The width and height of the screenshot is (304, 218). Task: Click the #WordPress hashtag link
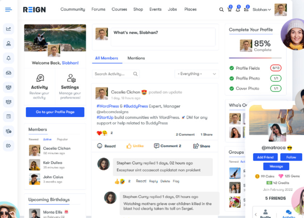[x=107, y=106]
